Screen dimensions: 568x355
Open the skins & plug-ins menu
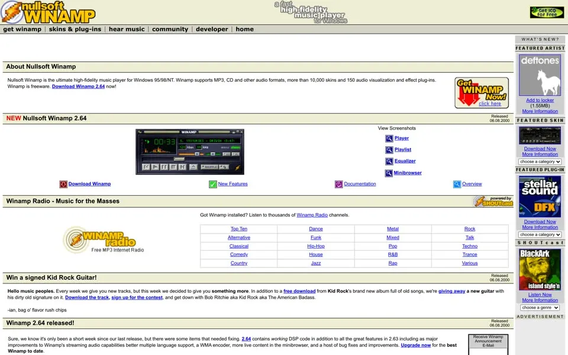point(75,30)
